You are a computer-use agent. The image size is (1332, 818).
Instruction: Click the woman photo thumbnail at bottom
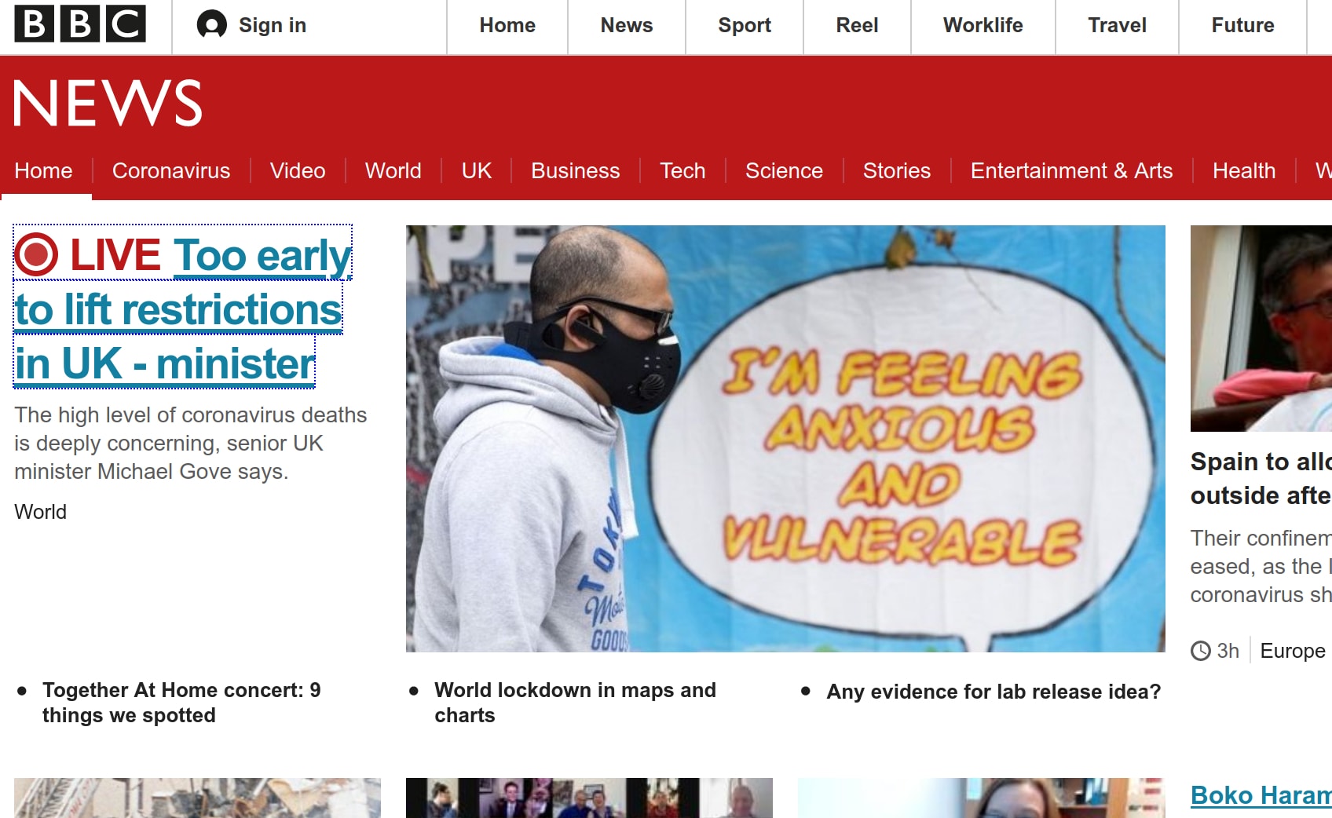[x=981, y=798]
